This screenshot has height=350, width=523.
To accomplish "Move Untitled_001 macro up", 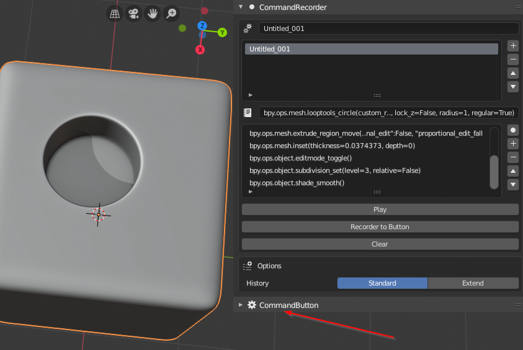I will pos(513,73).
